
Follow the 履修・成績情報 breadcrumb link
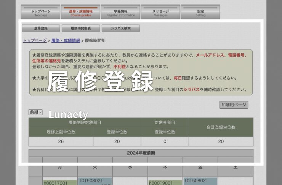tap(66, 40)
